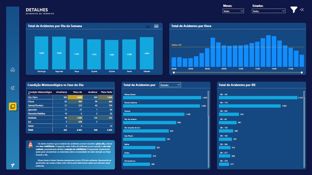Select the BR - 163 bar
The image size is (312, 175).
pos(226,139)
